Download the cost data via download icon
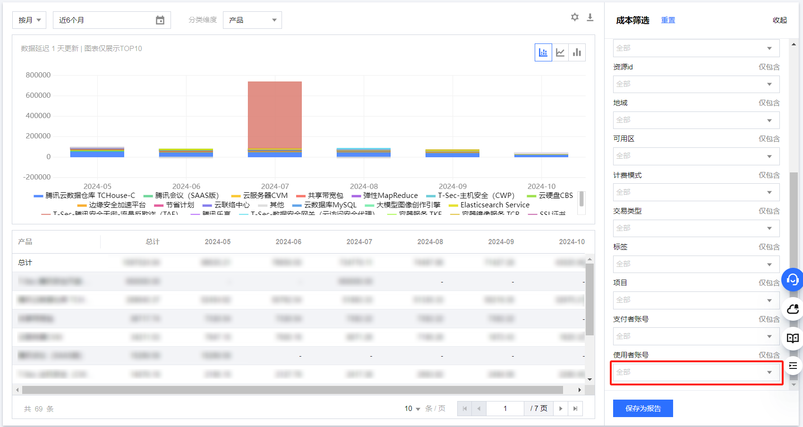 click(590, 17)
